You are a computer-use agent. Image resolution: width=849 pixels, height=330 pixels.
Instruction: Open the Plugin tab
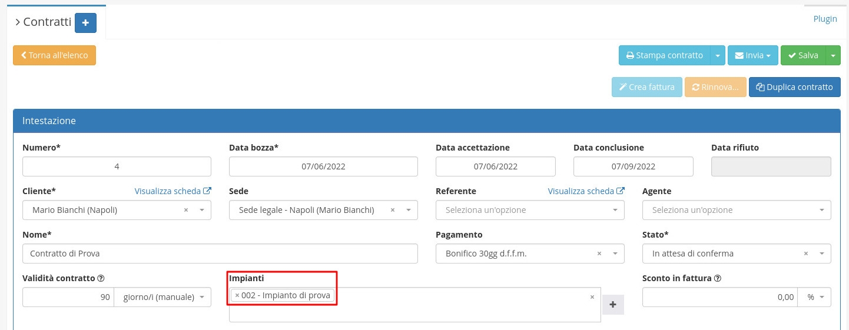(x=825, y=19)
